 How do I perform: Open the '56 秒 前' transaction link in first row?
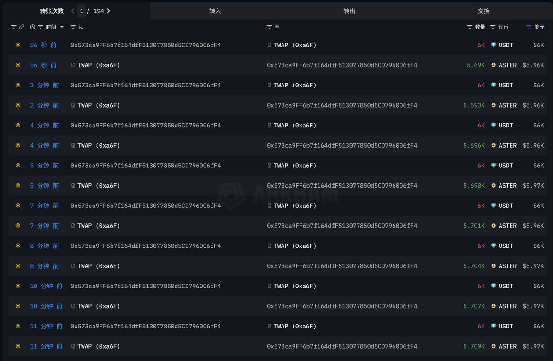(x=43, y=45)
